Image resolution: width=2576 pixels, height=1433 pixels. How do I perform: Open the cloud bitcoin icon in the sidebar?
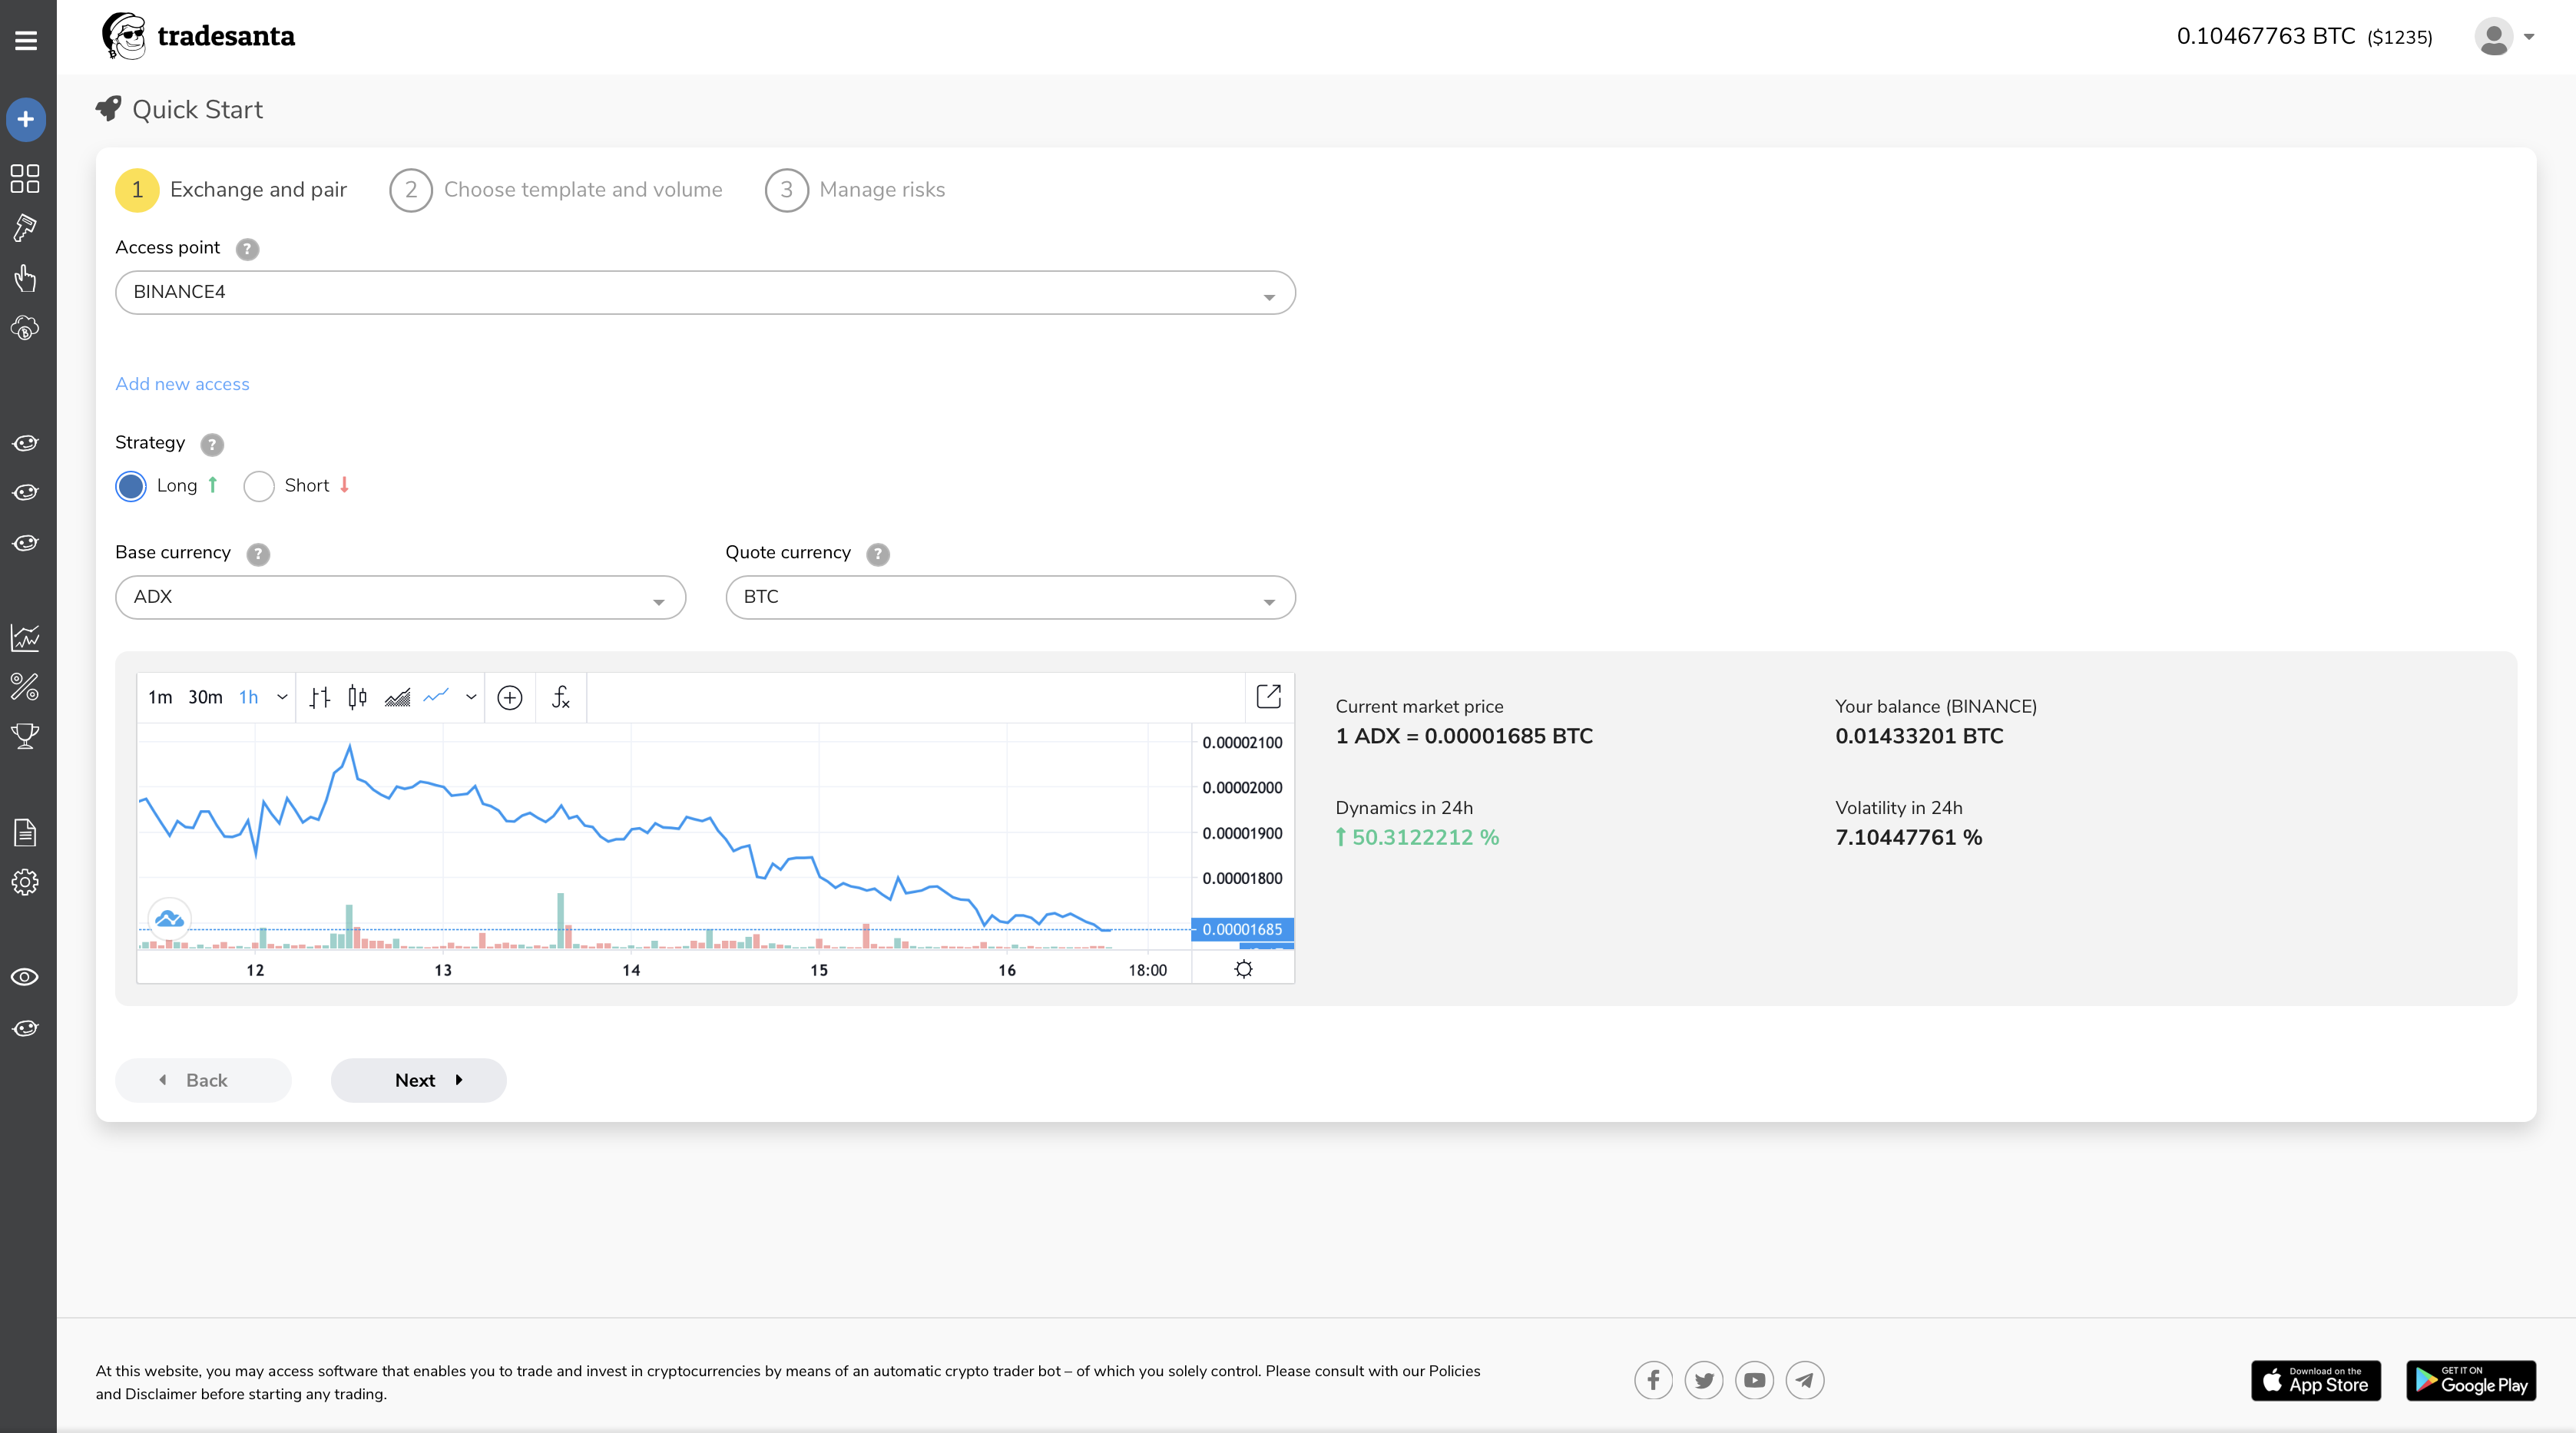point(25,328)
